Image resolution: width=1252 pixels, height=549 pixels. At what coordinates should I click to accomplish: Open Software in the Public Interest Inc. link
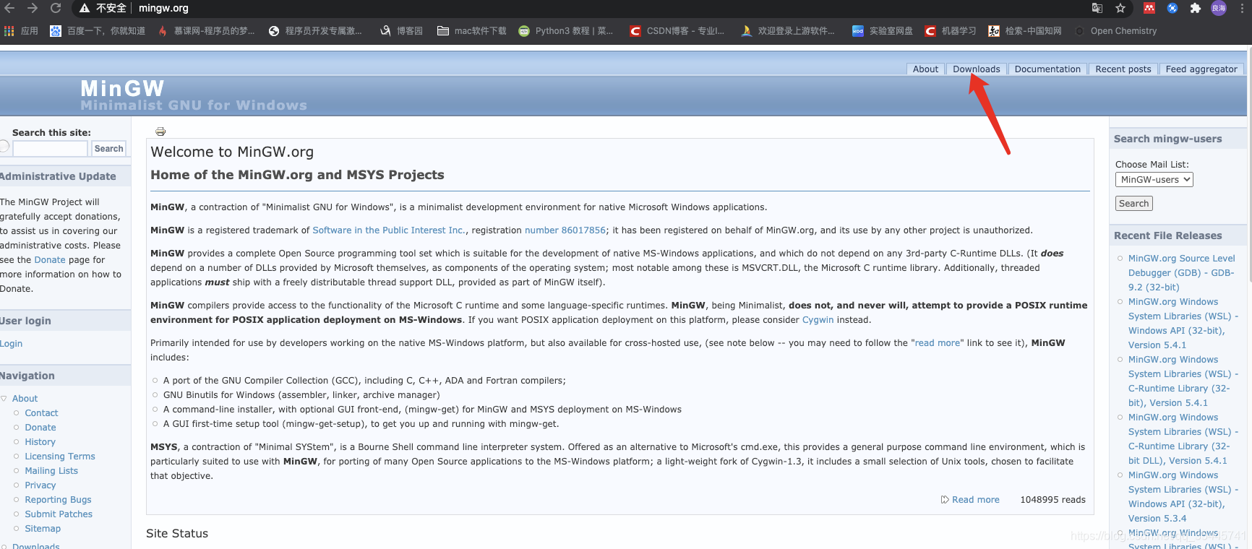point(388,230)
